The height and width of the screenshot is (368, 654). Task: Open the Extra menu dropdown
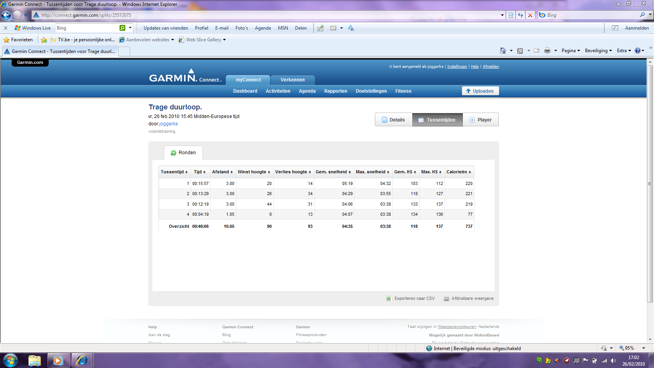click(624, 51)
